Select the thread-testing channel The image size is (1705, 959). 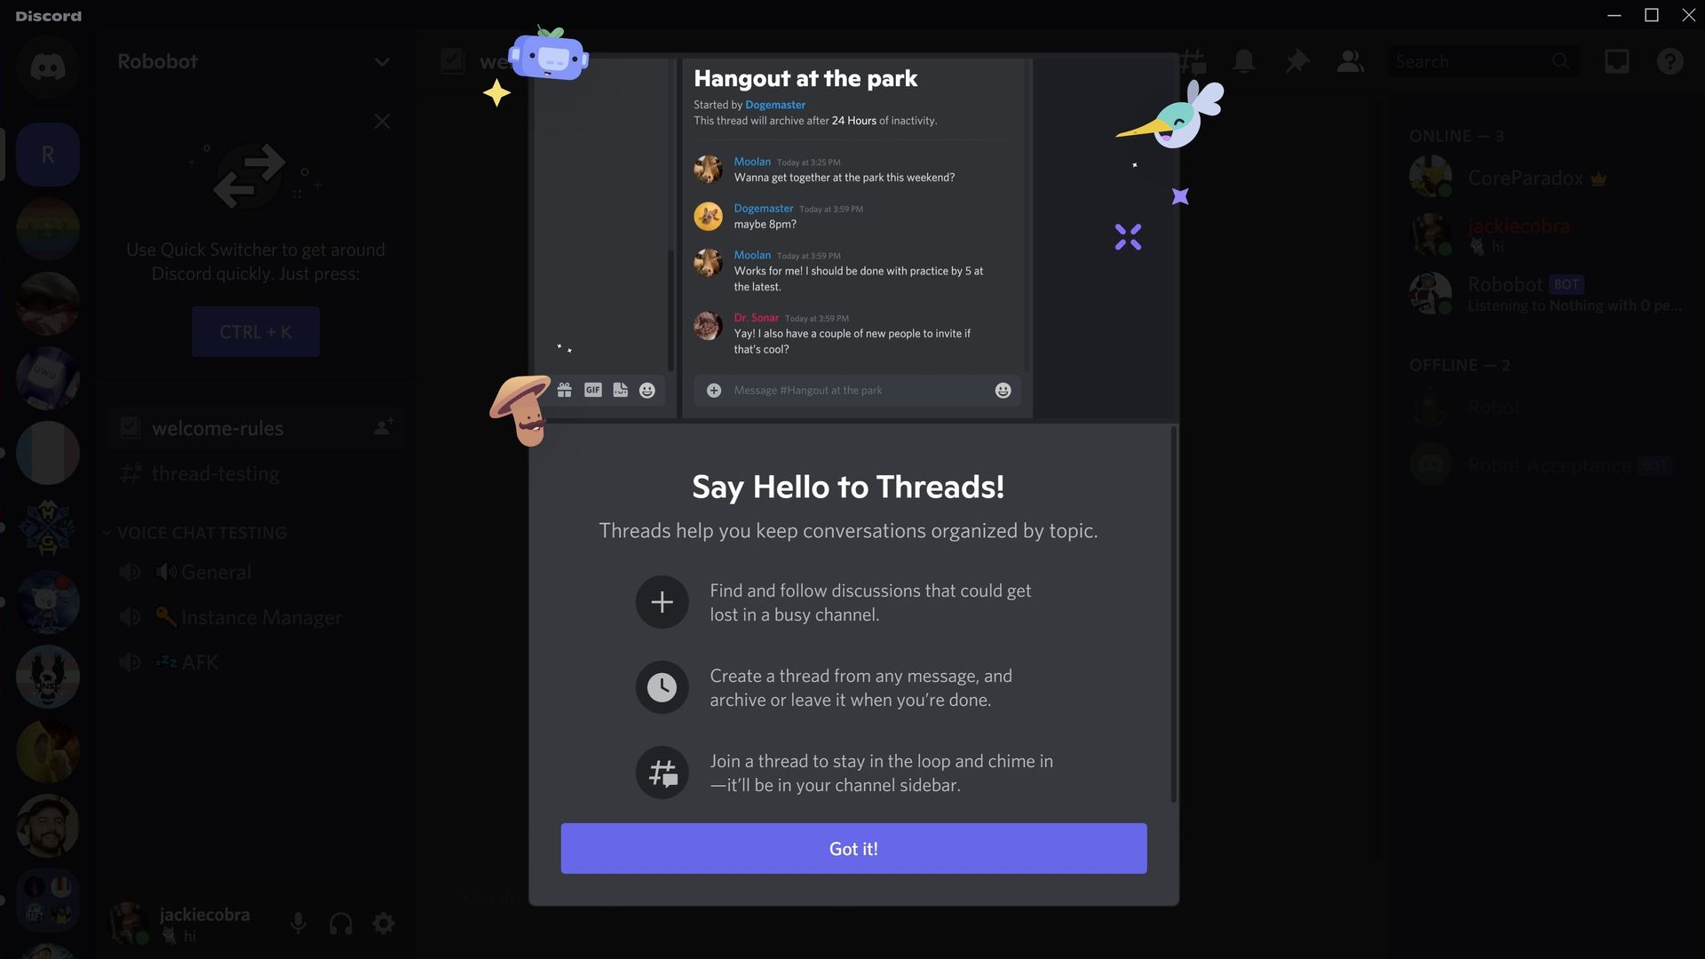[216, 474]
